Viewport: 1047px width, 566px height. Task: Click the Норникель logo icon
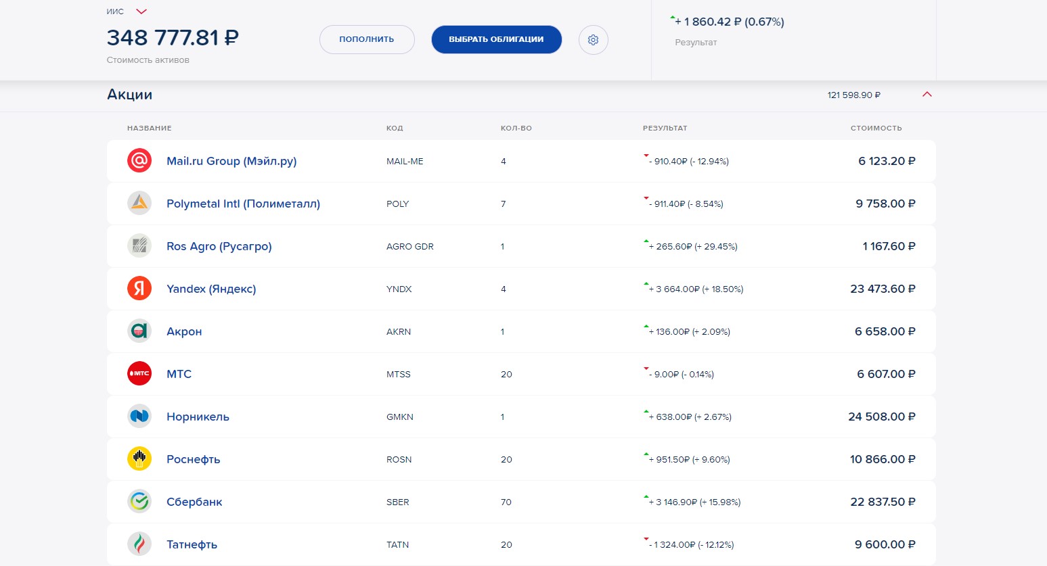click(139, 417)
